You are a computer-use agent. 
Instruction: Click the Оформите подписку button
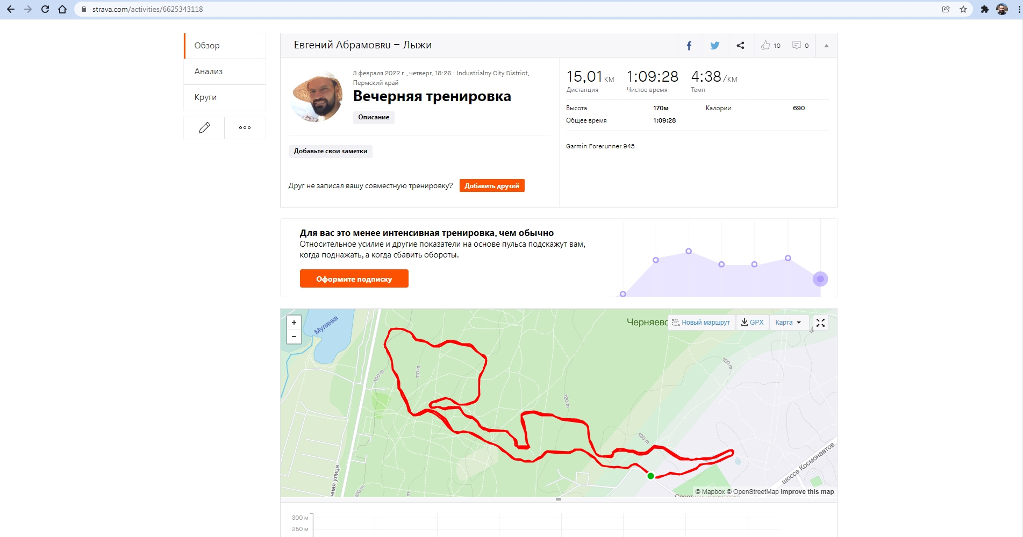point(354,279)
